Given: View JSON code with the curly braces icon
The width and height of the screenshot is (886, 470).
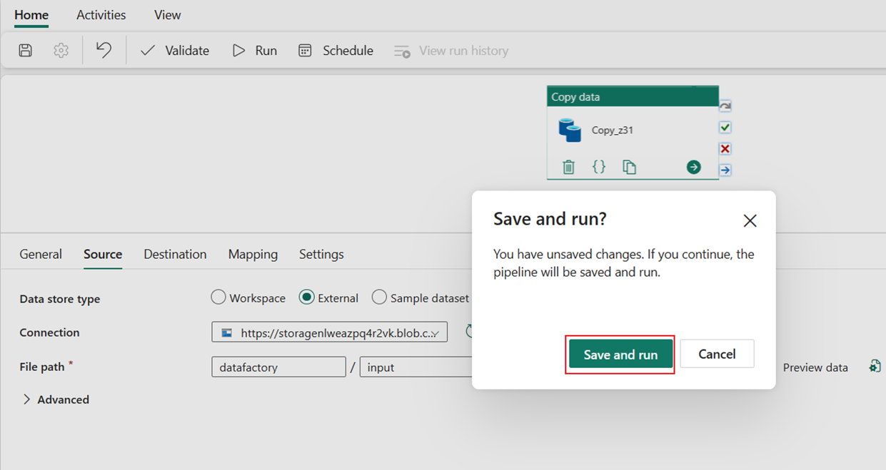Looking at the screenshot, I should coord(599,166).
